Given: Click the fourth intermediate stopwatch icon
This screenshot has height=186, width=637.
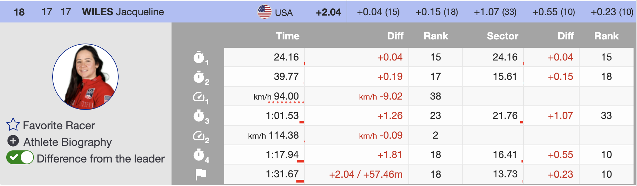Looking at the screenshot, I should coord(199,155).
